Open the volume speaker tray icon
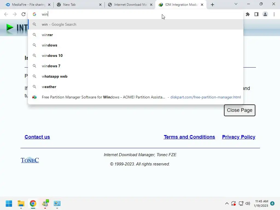Viewport: 280px width, 210px height. pyautogui.click(x=248, y=203)
